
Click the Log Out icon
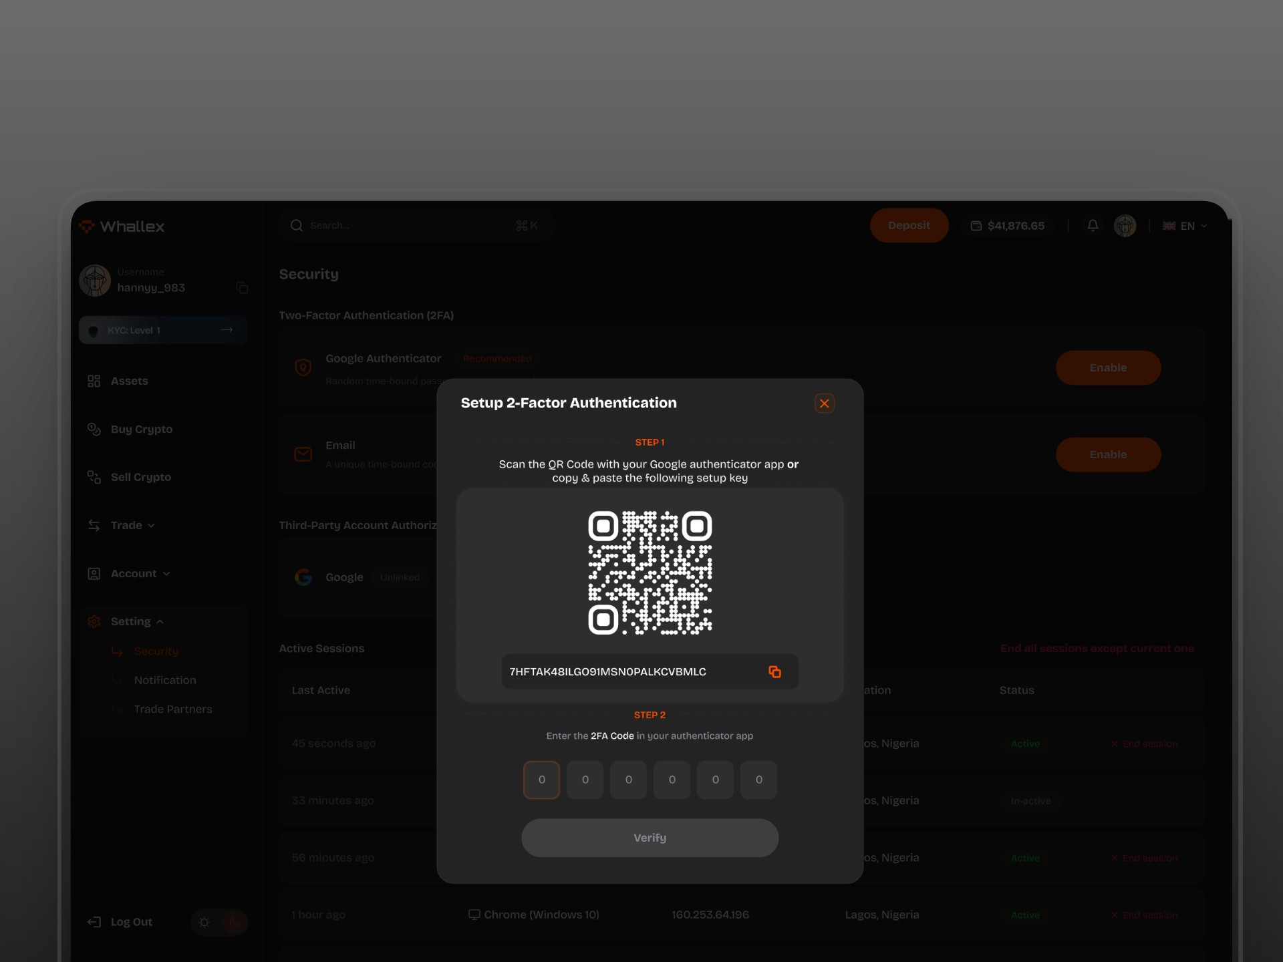(x=94, y=922)
